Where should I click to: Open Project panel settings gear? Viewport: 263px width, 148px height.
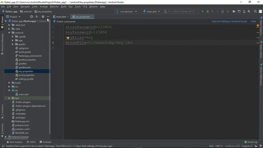tap(43, 16)
